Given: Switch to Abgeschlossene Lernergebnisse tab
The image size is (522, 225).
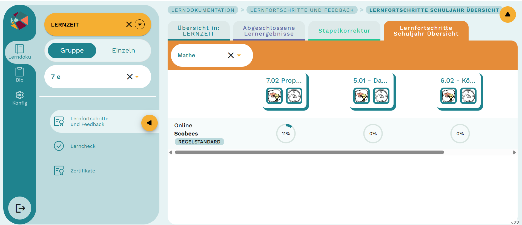Looking at the screenshot, I should pyautogui.click(x=269, y=31).
